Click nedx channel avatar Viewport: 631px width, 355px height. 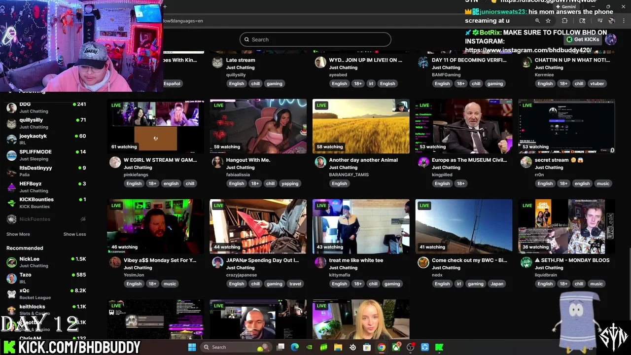click(423, 262)
